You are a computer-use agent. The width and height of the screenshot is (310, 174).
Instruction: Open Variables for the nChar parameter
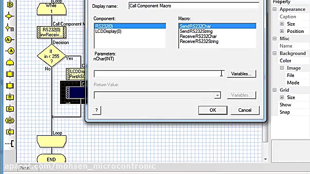click(x=241, y=74)
